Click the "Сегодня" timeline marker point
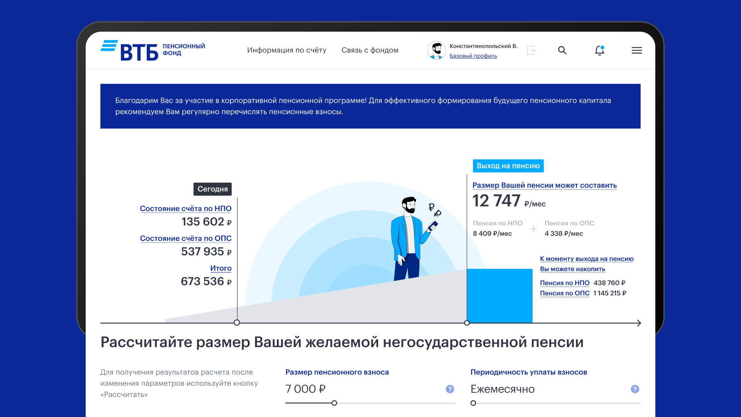The height and width of the screenshot is (417, 741). pos(237,323)
